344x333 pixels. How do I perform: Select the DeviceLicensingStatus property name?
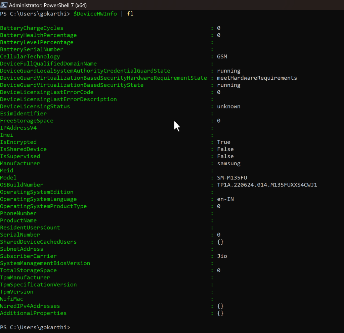click(x=35, y=107)
